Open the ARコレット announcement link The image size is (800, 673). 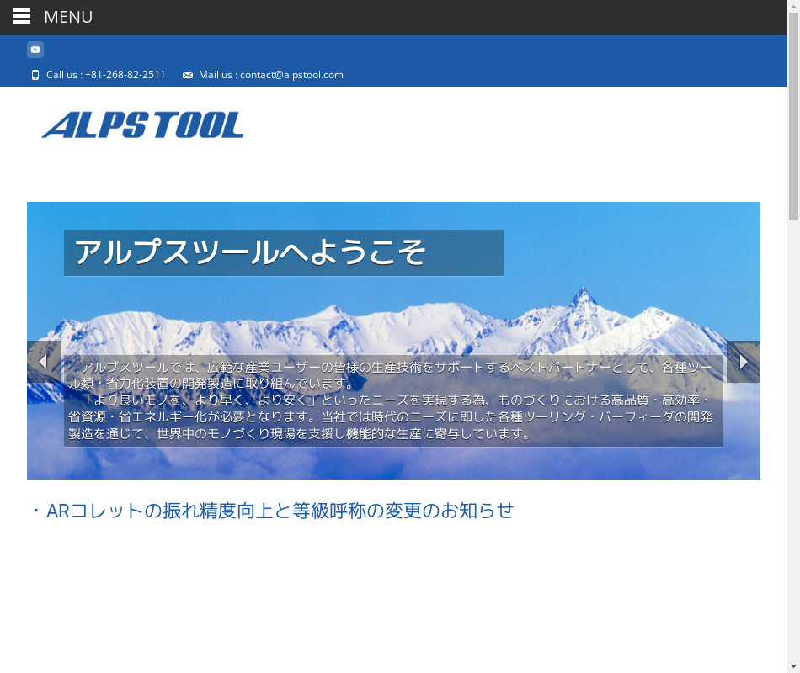[x=280, y=511]
